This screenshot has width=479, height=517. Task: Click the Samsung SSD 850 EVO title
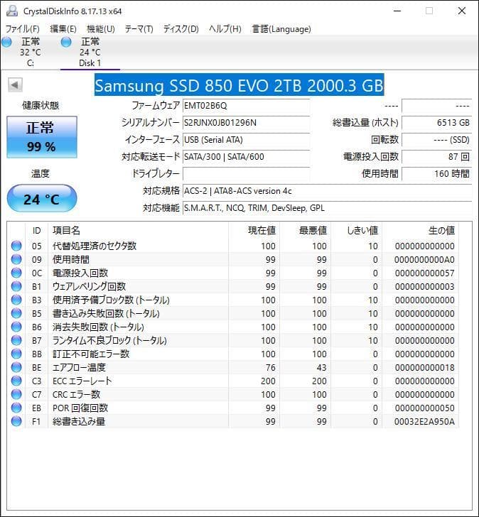(239, 85)
